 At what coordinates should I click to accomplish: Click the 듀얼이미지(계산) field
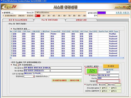[x=65, y=76]
